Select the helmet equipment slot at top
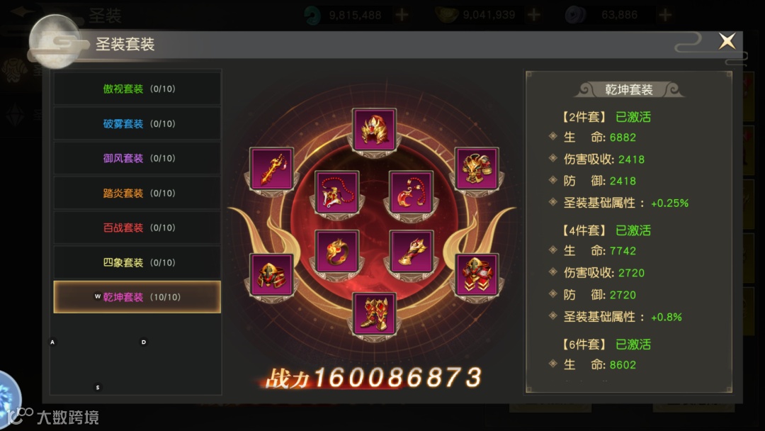 click(374, 130)
